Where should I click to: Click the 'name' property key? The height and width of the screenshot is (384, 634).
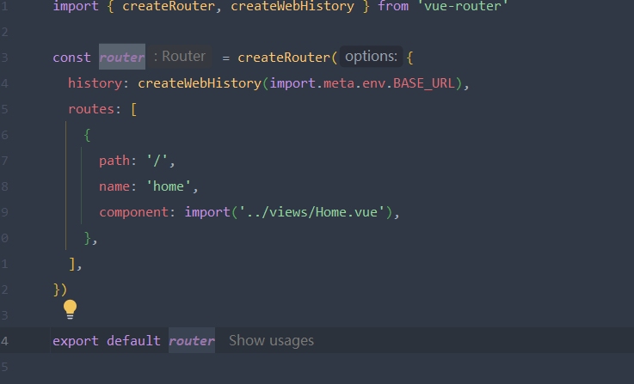coord(114,186)
